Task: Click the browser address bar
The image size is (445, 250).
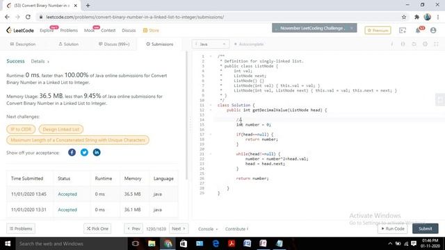Action: 218,17
